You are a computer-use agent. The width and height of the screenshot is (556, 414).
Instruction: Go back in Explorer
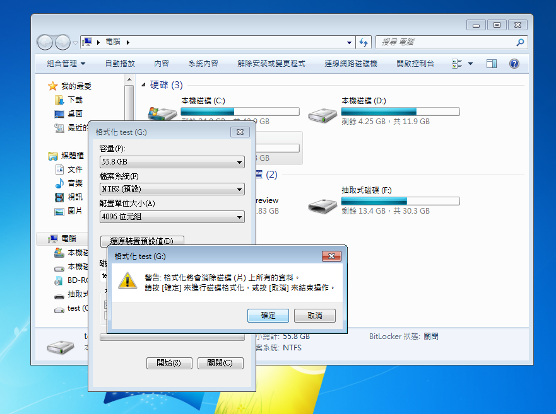pyautogui.click(x=45, y=42)
